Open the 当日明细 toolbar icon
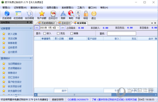This screenshot has height=102, width=158. 29,15
